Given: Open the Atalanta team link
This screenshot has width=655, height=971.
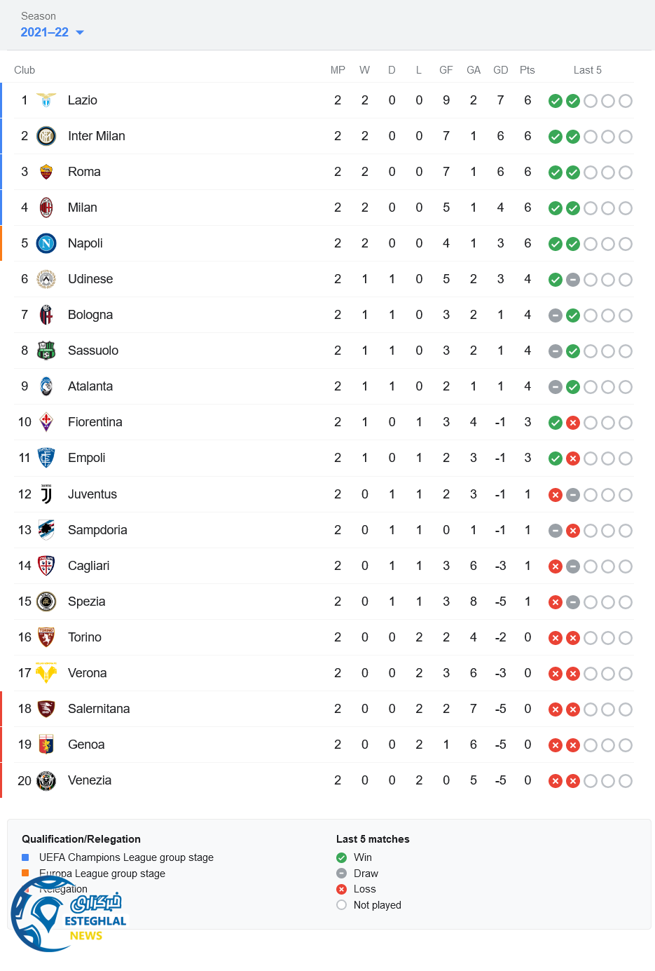Looking at the screenshot, I should pyautogui.click(x=90, y=386).
